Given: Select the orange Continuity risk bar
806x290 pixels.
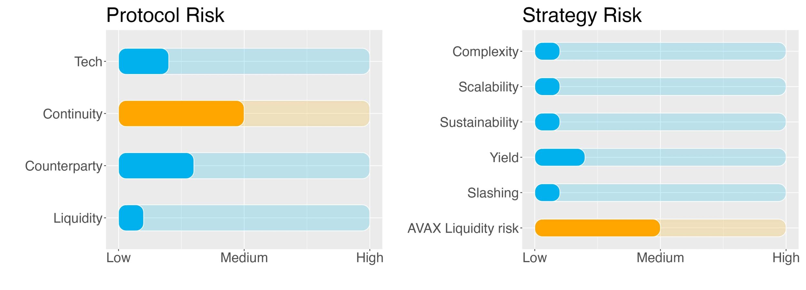Looking at the screenshot, I should [x=181, y=113].
